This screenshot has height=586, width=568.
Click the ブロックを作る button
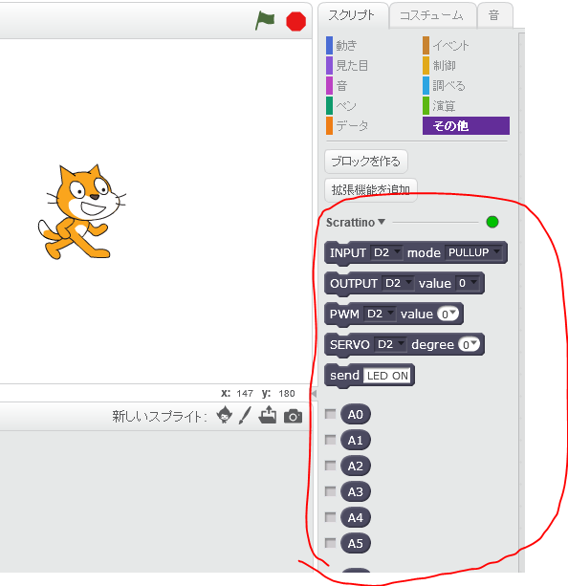366,162
